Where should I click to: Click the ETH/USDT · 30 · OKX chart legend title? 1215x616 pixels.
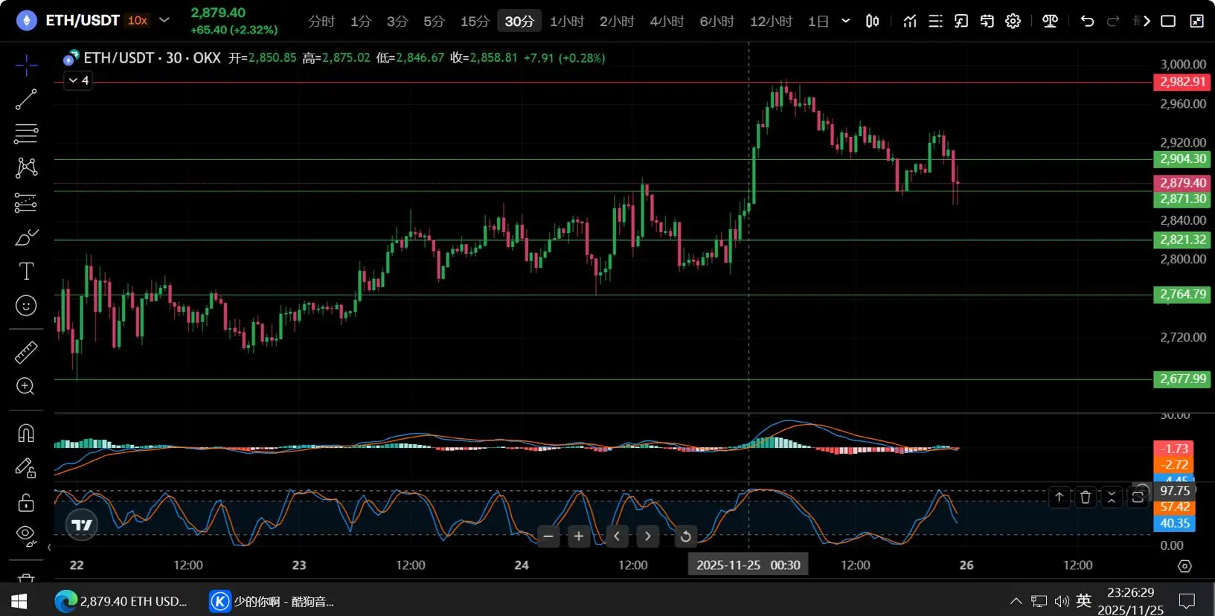coord(152,57)
